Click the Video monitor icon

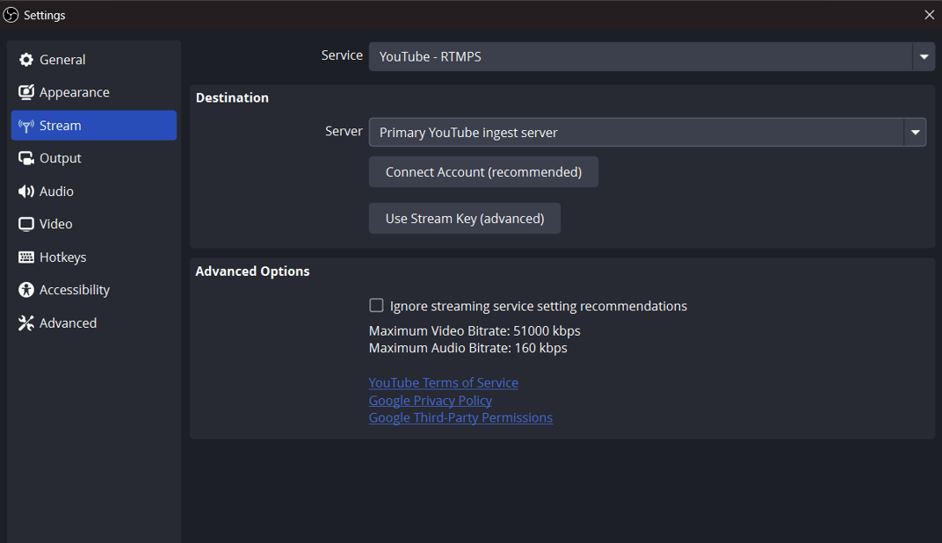pos(25,223)
